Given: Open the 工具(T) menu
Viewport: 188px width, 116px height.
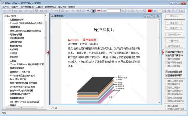Looking at the screenshot, I should click(x=39, y=7).
